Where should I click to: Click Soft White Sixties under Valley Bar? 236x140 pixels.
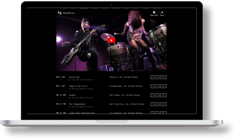81,80
